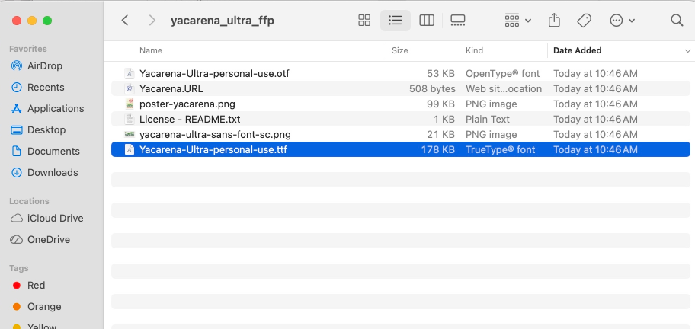
Task: Click the Downloads arrow icon
Action: [x=17, y=172]
